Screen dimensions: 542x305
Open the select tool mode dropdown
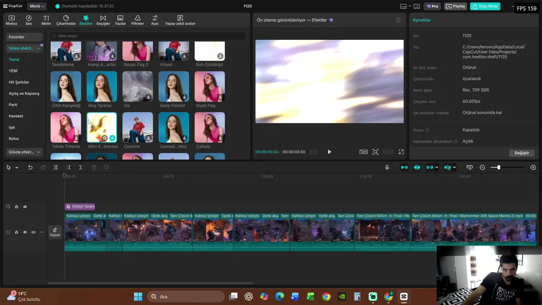(17, 167)
